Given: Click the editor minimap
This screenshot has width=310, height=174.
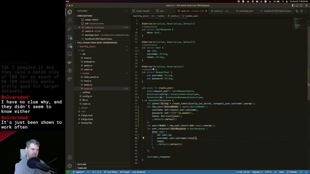Looking at the screenshot, I should [300, 23].
